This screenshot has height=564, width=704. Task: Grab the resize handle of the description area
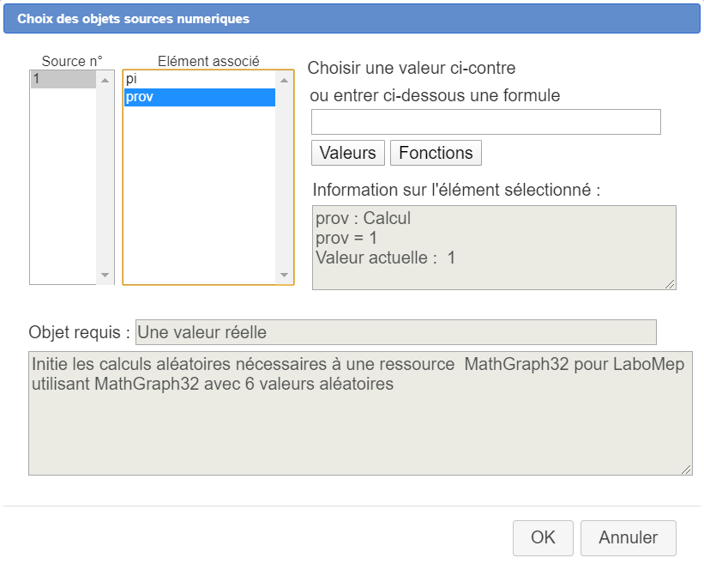[x=686, y=470]
